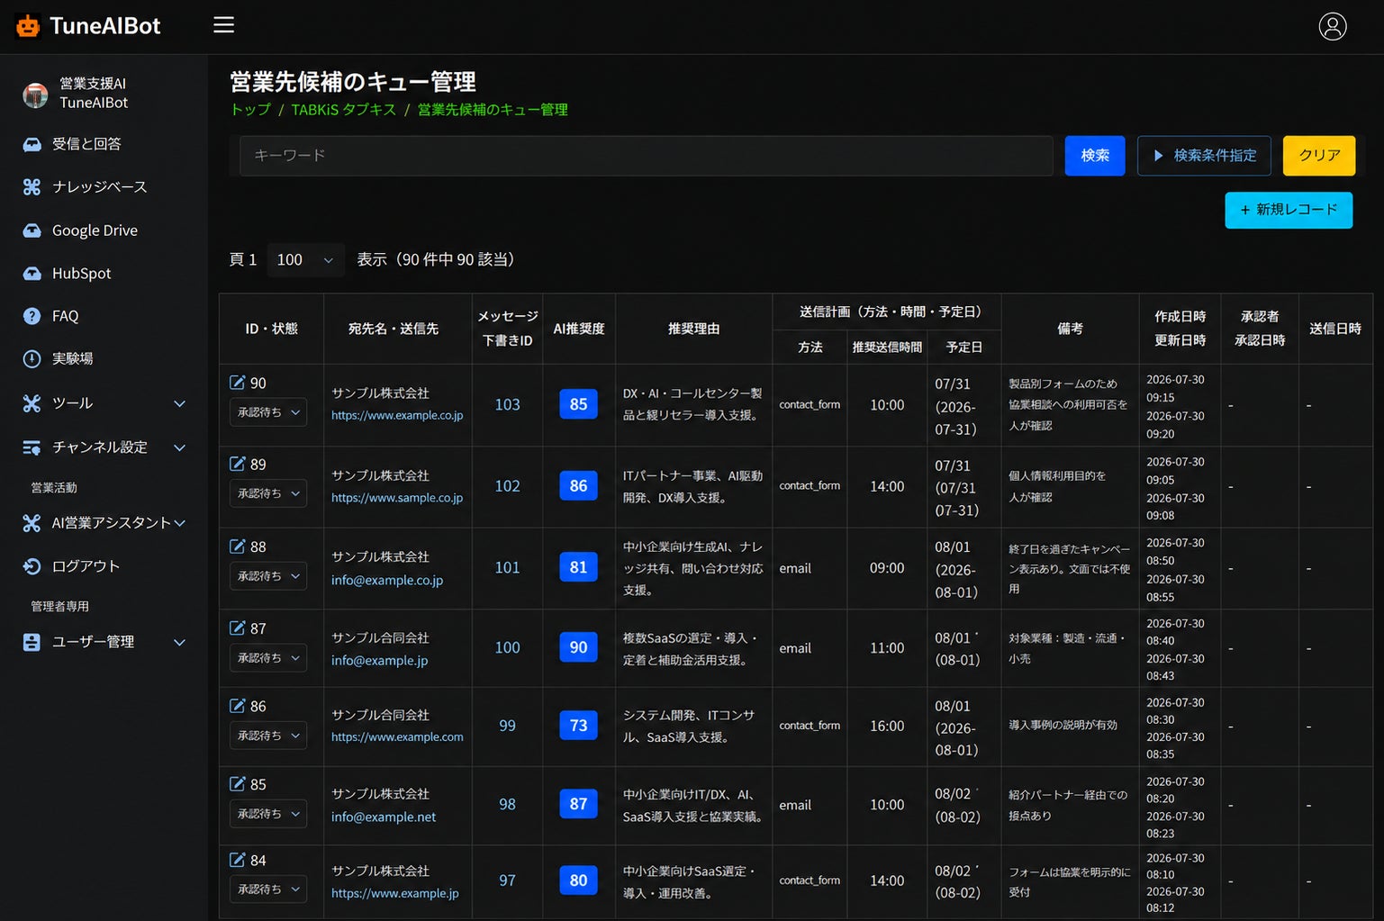
Task: Click the AI score badge 90
Action: point(578,648)
